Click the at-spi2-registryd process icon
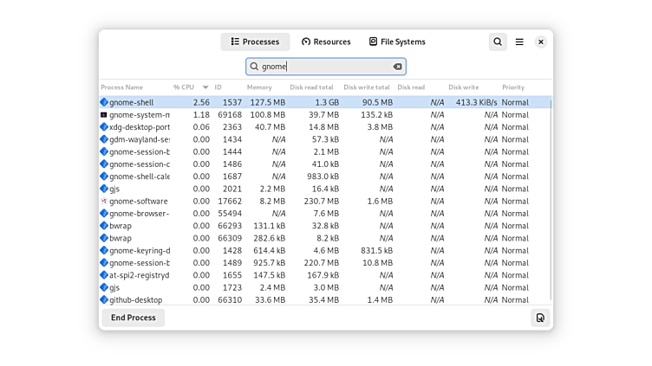 click(x=104, y=275)
